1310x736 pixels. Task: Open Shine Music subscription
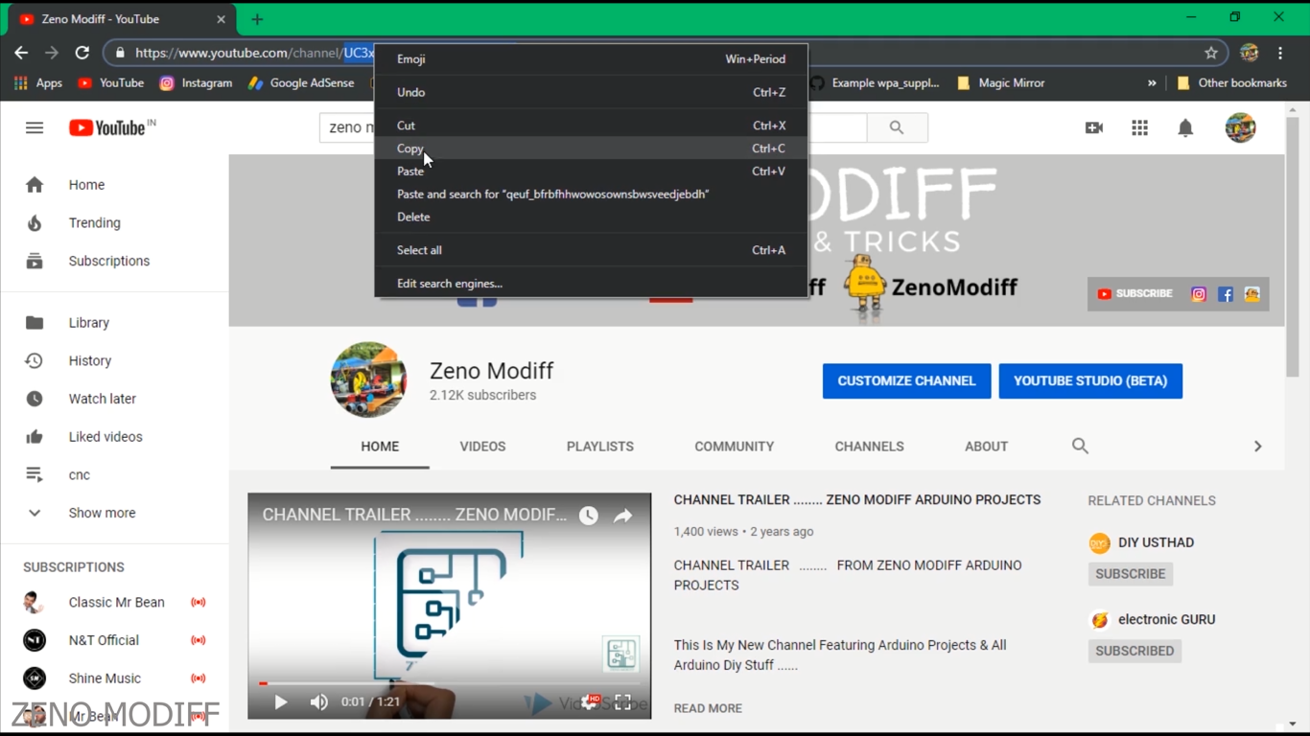(x=114, y=678)
